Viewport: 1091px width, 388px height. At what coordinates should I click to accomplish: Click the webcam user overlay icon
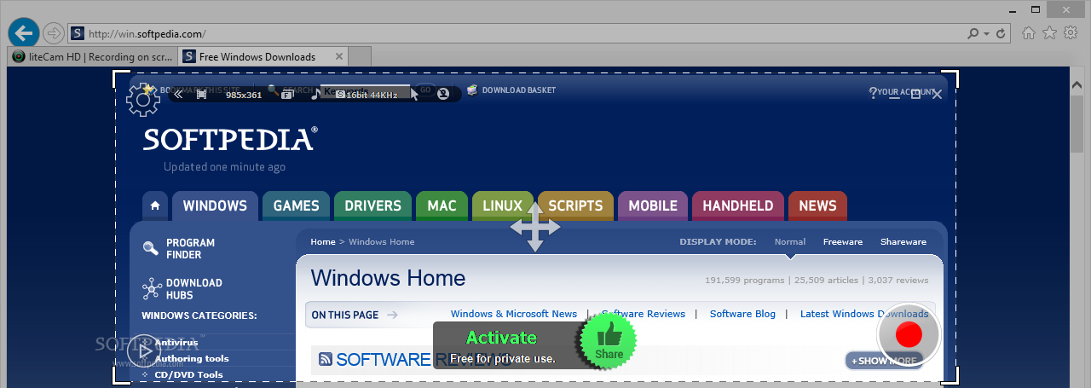443,94
